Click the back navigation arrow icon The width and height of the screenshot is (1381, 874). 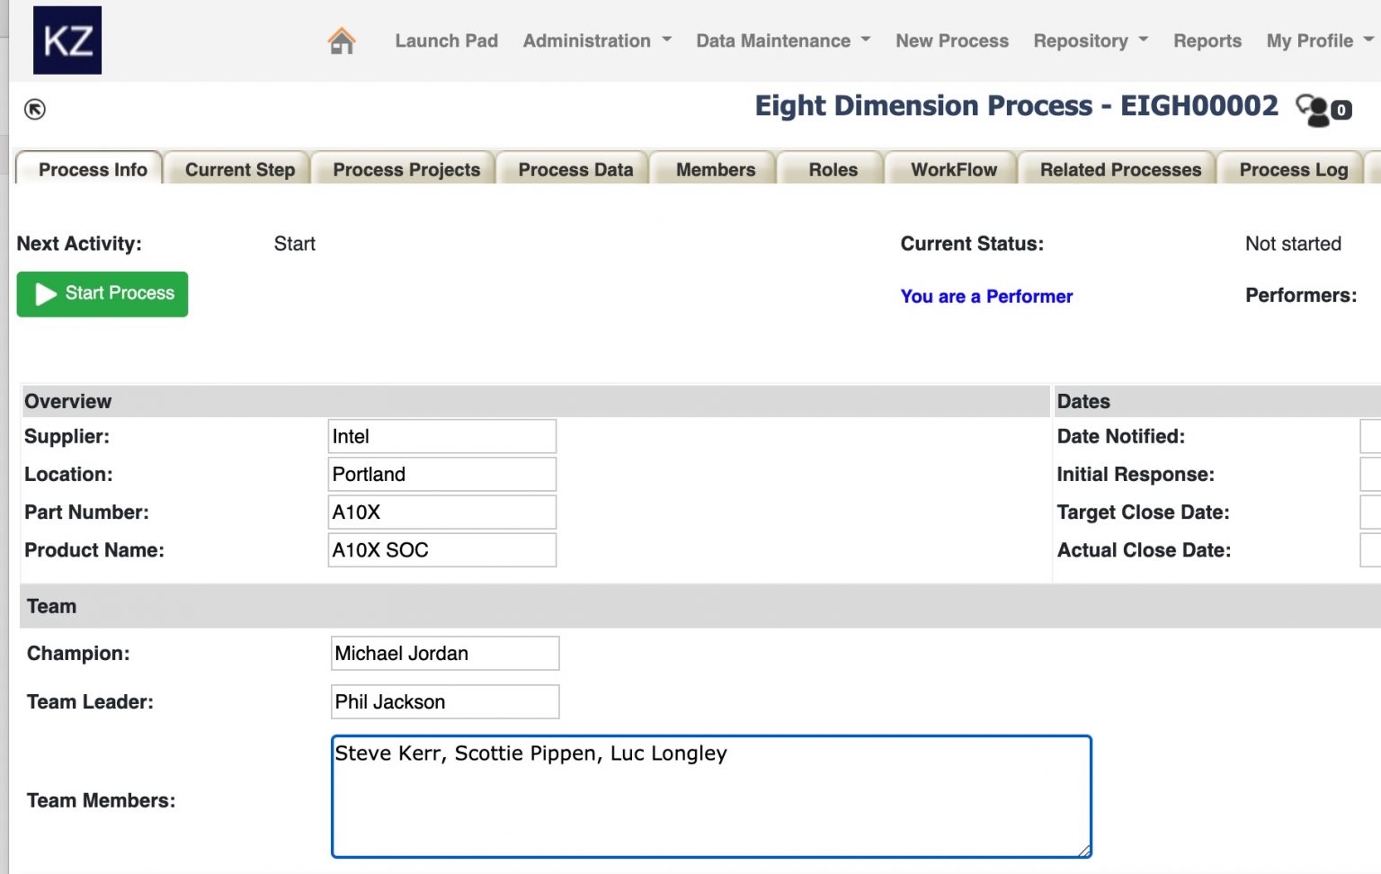click(33, 108)
